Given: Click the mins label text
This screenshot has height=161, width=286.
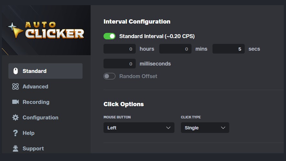Looking at the screenshot, I should pos(201,49).
